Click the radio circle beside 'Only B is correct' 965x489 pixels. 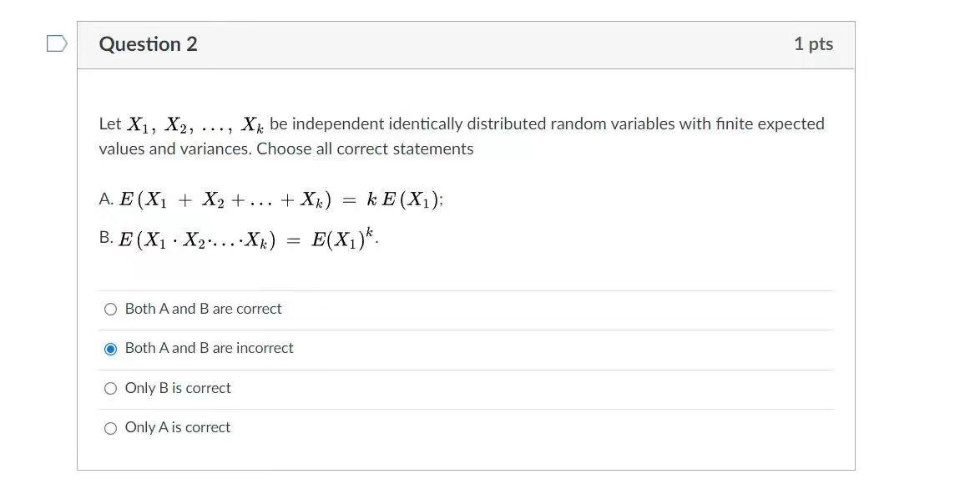110,388
